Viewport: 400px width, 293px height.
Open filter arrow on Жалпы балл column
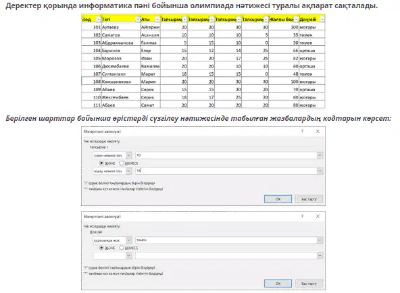tap(296, 20)
